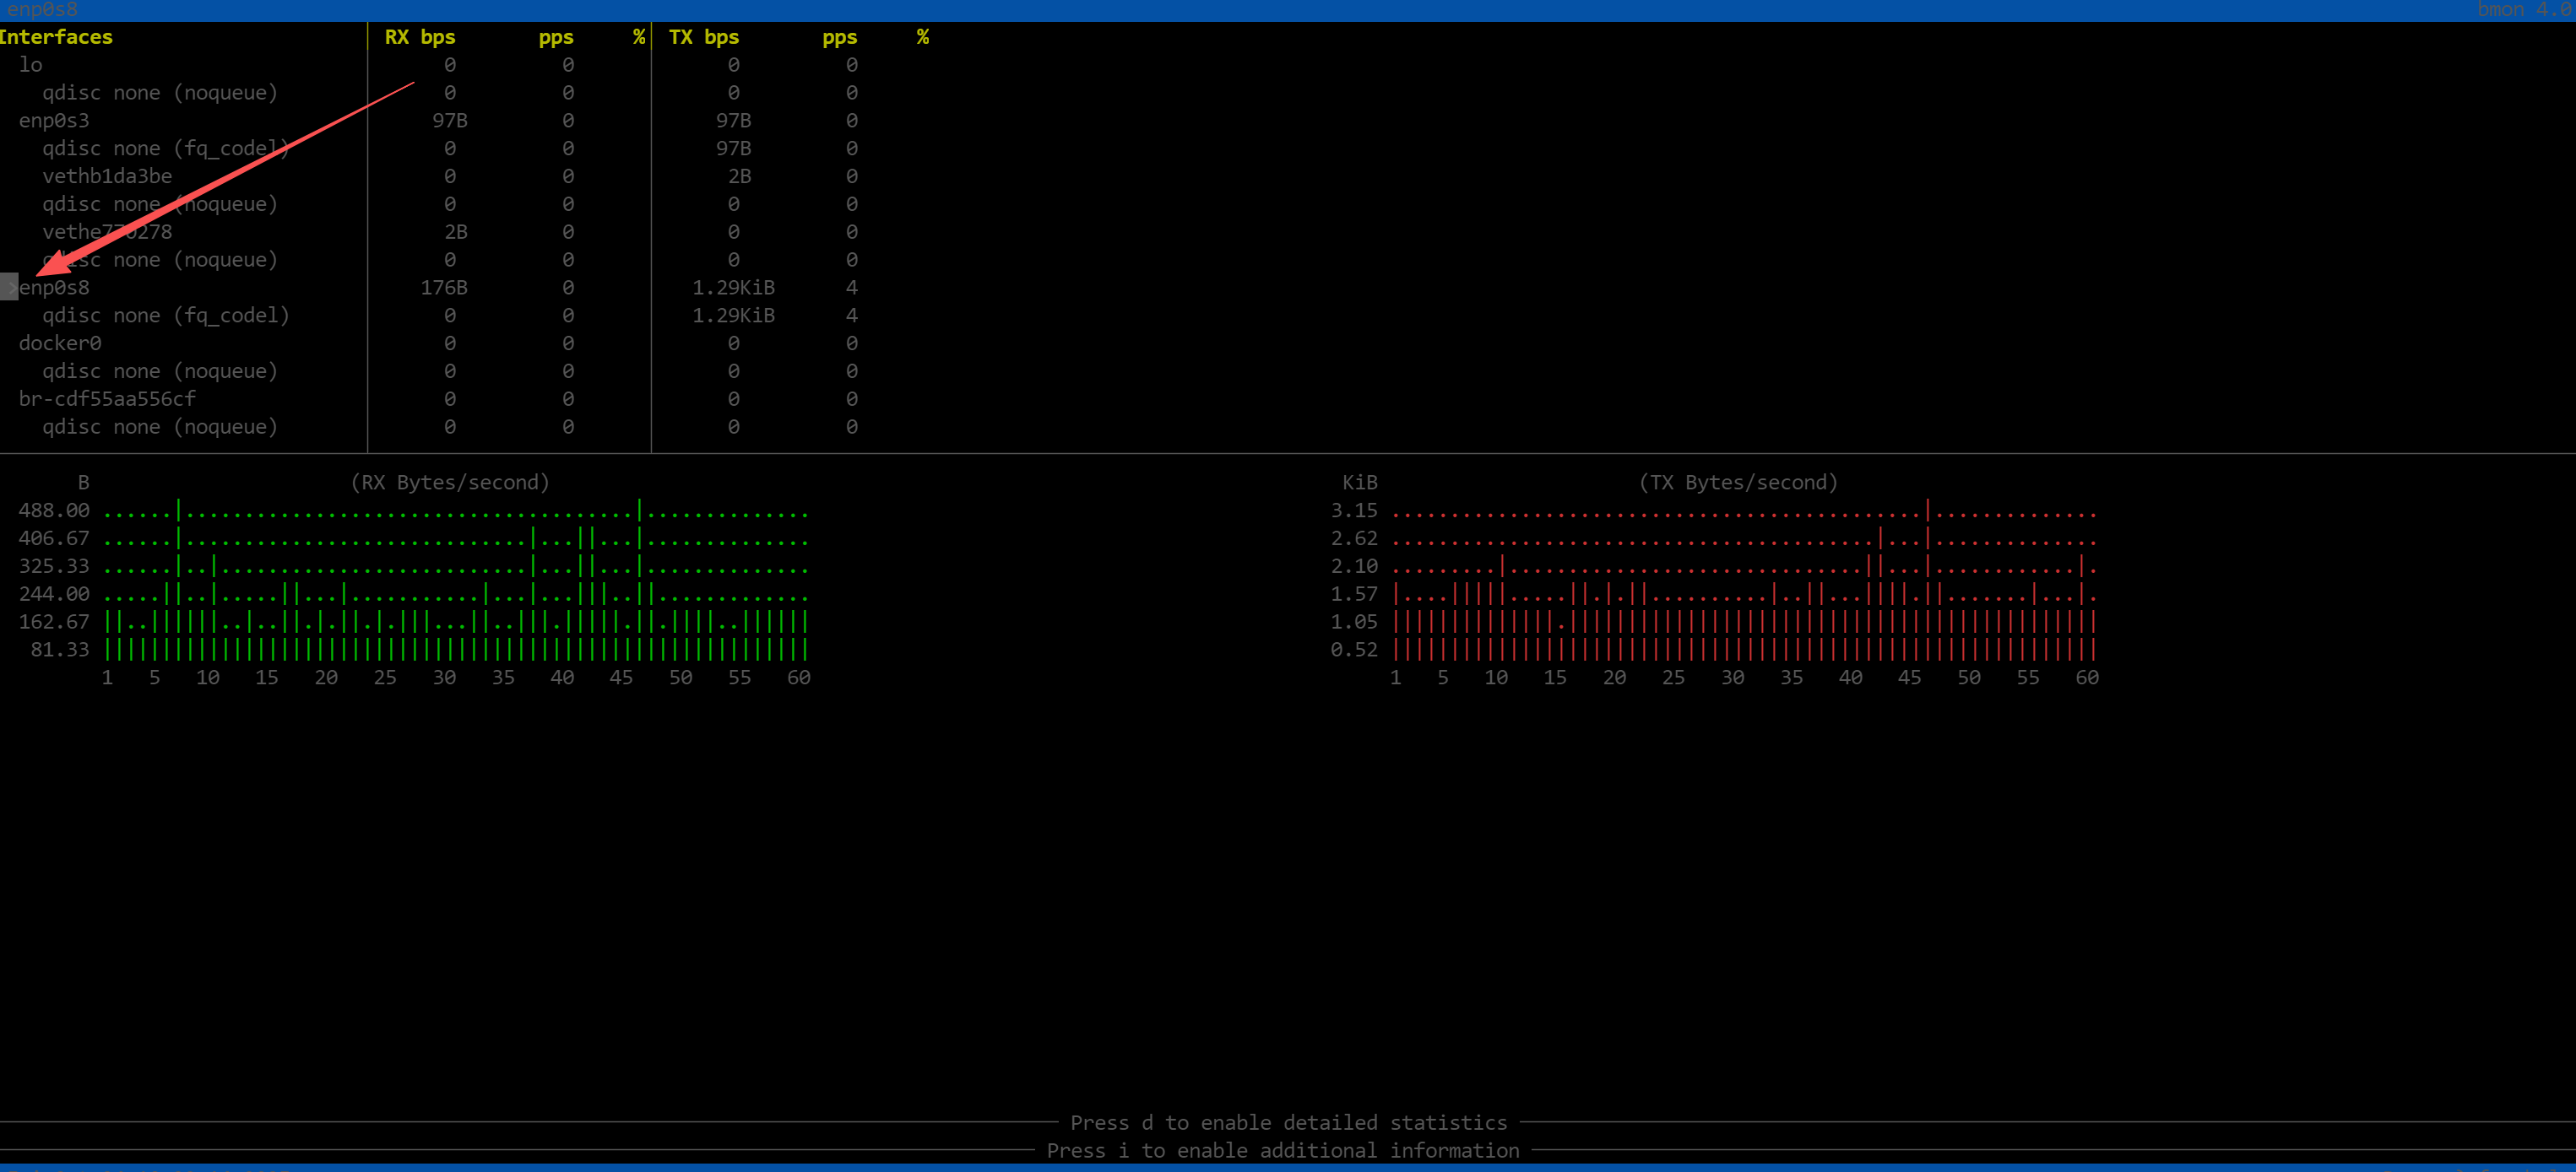
Task: Select the vethb1da3be interface entry
Action: point(107,176)
